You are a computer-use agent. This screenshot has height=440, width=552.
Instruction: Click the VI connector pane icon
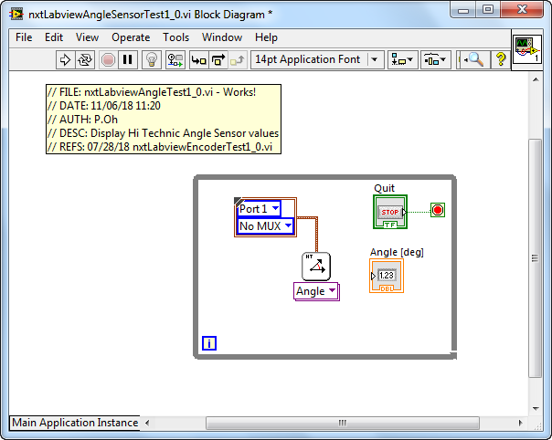pos(527,49)
